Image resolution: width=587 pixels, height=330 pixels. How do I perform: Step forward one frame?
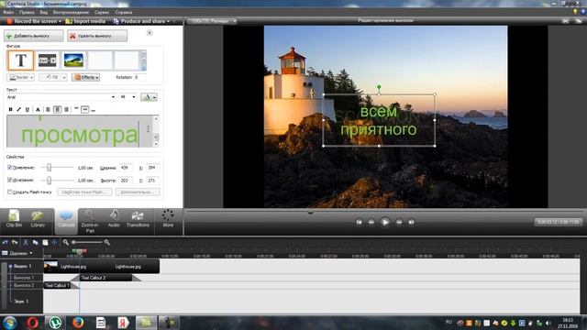coord(399,222)
